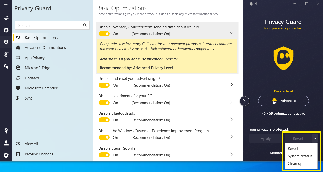Click the Preview Changes link

point(39,154)
